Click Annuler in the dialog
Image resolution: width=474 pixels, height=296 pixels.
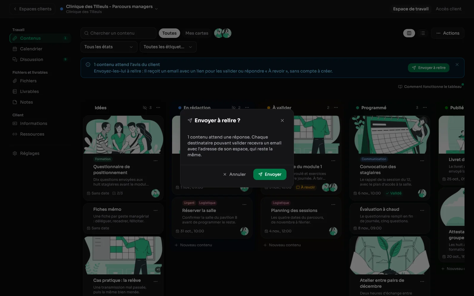pyautogui.click(x=234, y=174)
